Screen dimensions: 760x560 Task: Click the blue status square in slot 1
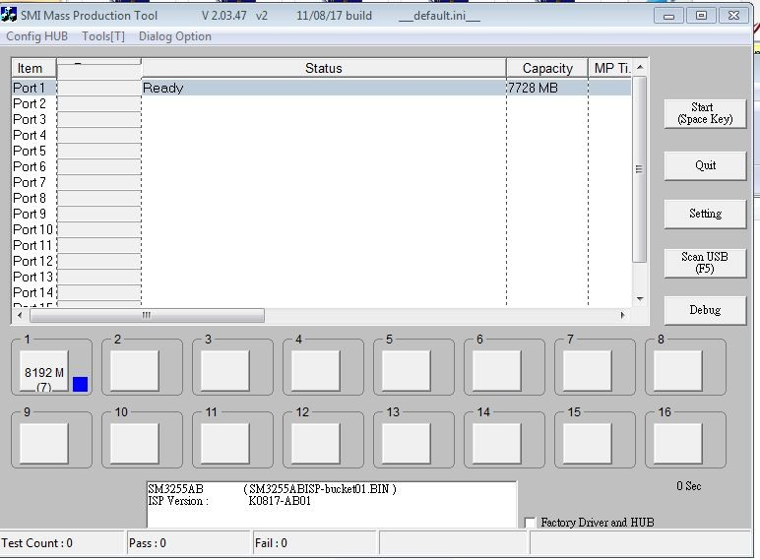tap(81, 384)
